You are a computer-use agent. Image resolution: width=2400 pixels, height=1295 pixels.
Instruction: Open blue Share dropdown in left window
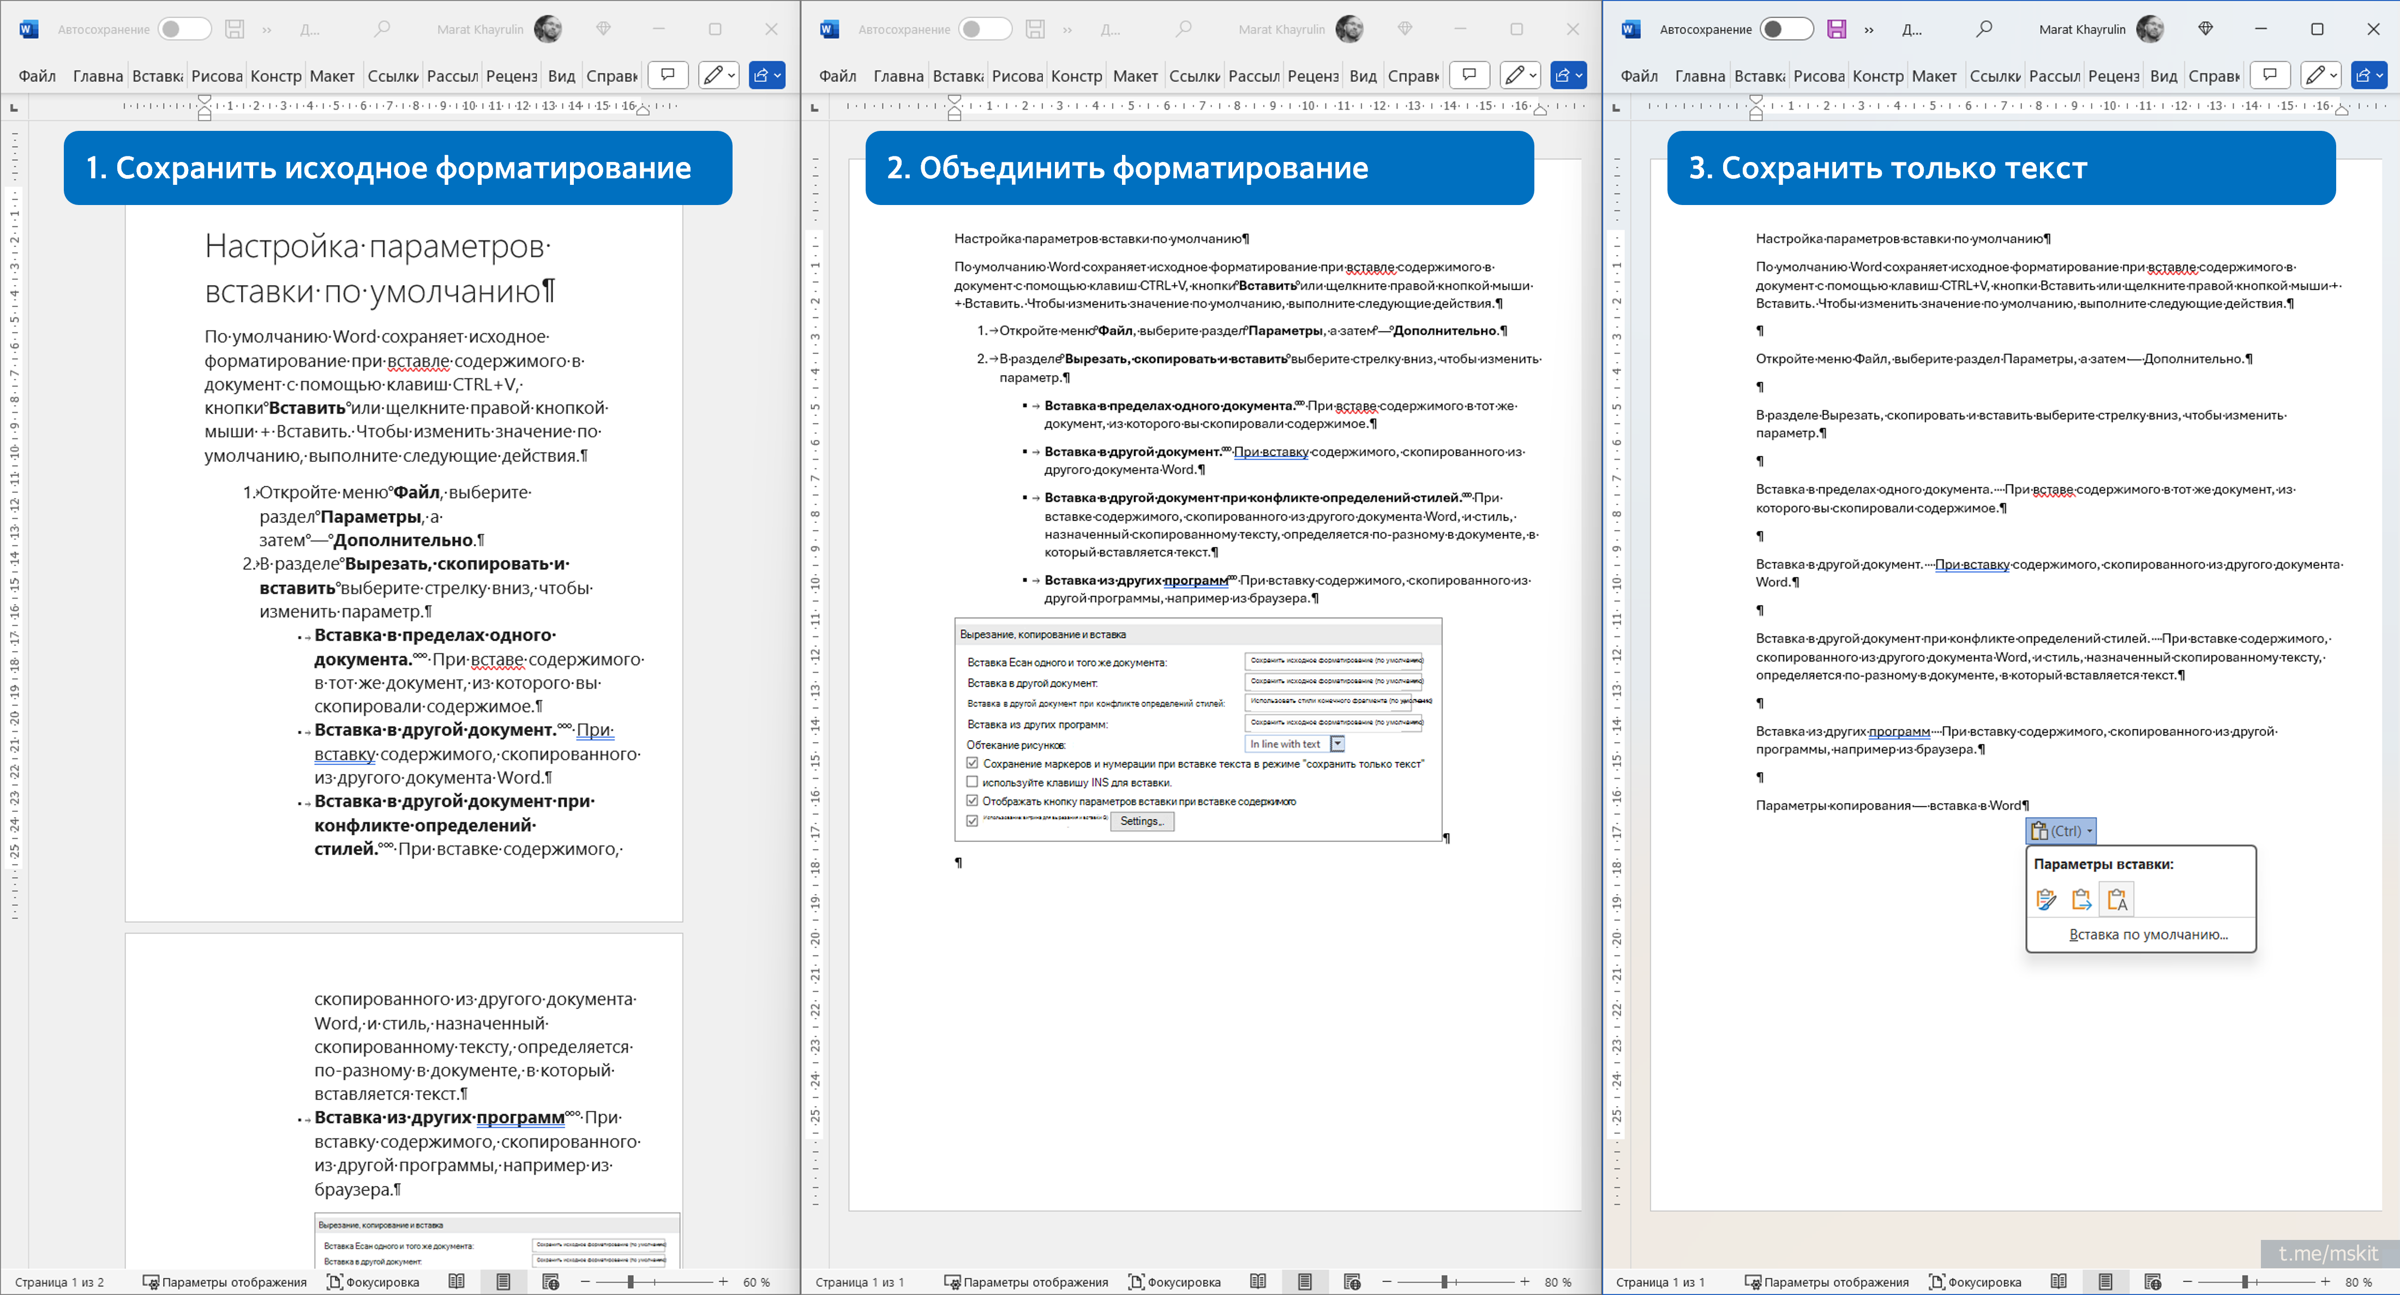pyautogui.click(x=767, y=75)
